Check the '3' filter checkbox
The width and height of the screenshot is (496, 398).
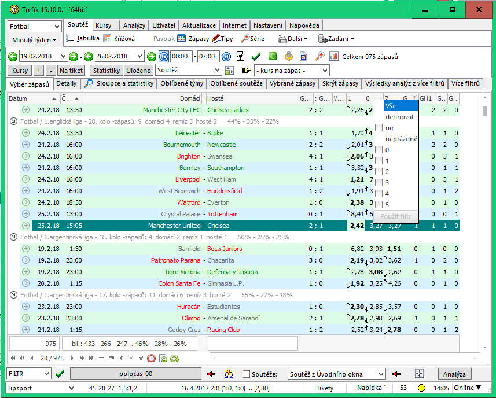point(379,183)
